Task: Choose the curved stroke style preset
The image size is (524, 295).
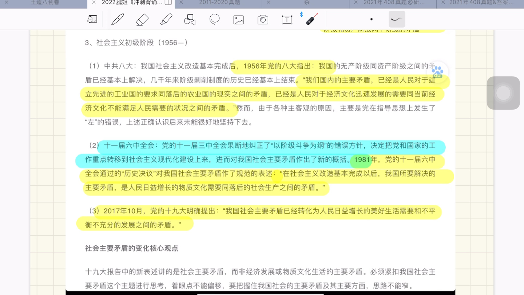Action: pos(397,19)
